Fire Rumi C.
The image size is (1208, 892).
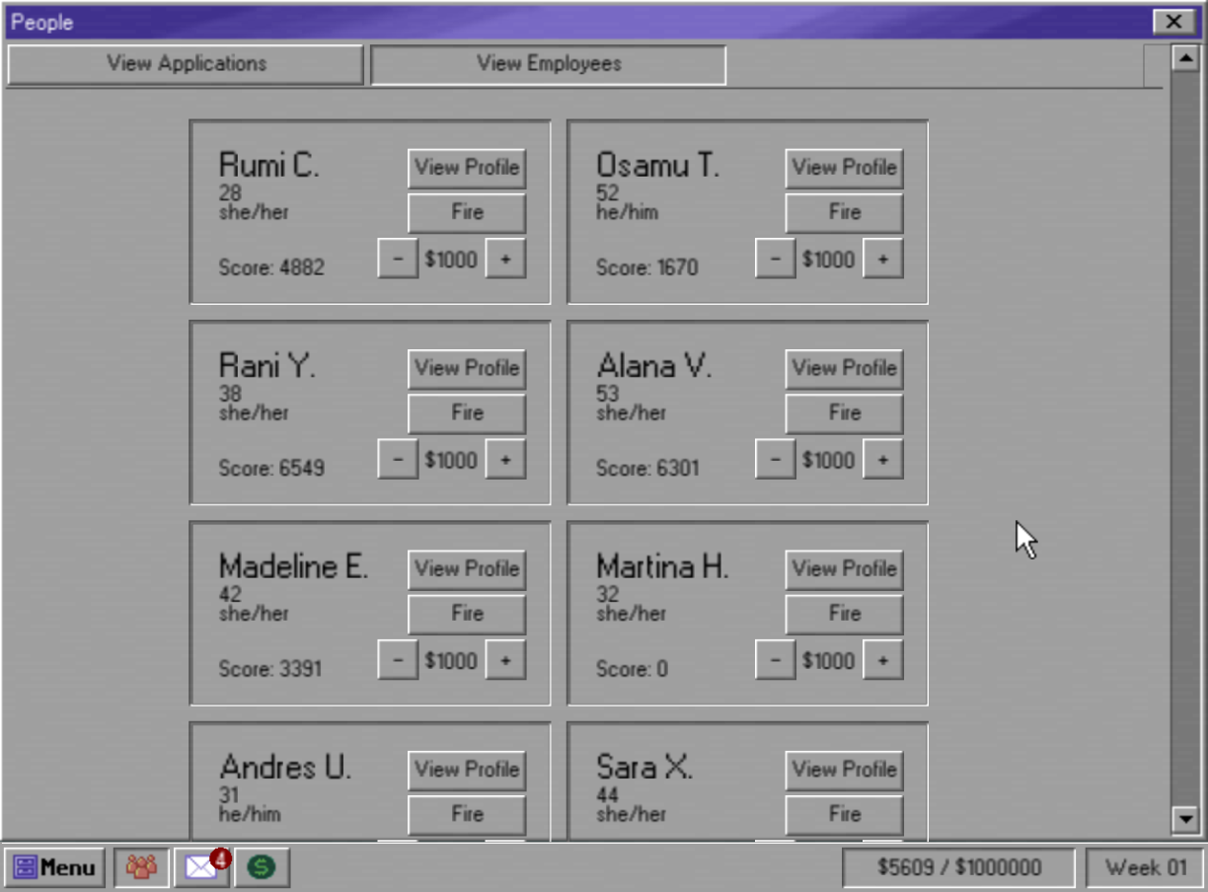(467, 213)
